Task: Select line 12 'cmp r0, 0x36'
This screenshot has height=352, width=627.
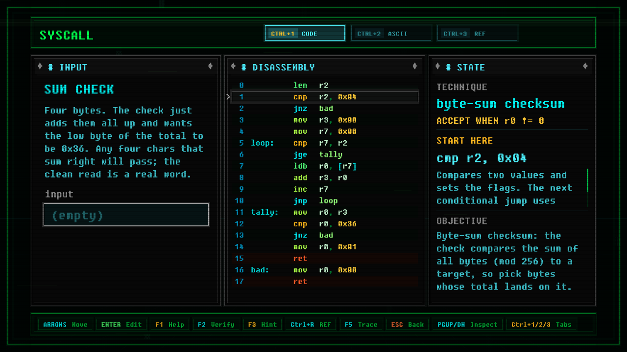Action: click(x=325, y=224)
